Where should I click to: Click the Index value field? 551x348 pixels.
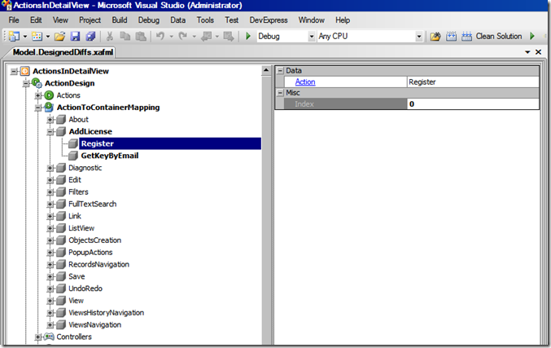click(x=473, y=104)
